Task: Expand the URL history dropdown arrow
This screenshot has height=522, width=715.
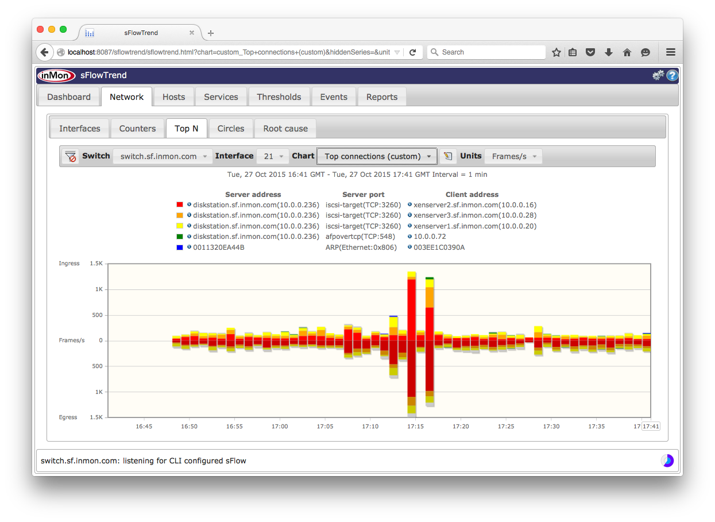Action: [x=397, y=52]
